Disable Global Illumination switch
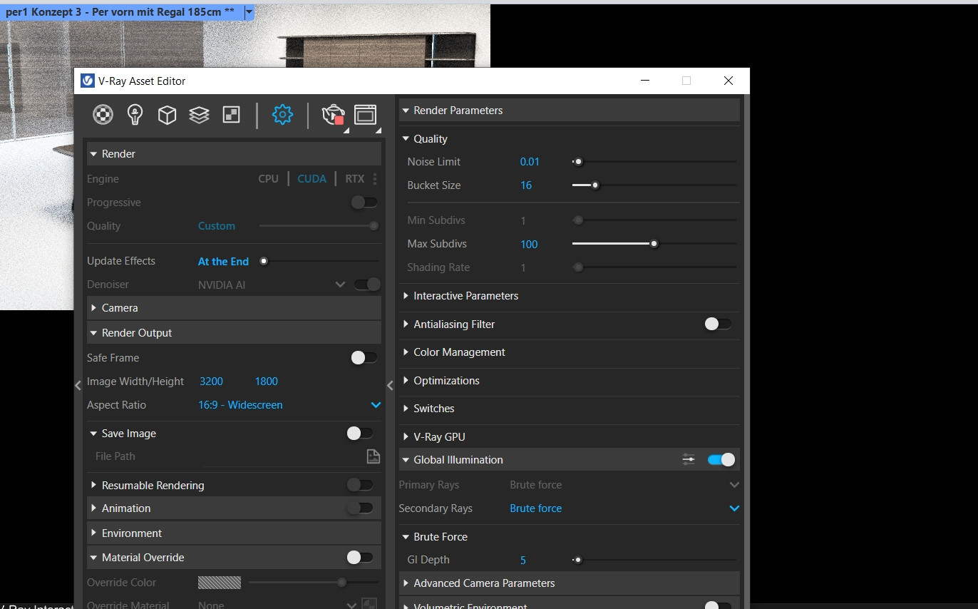The height and width of the screenshot is (609, 978). [721, 460]
